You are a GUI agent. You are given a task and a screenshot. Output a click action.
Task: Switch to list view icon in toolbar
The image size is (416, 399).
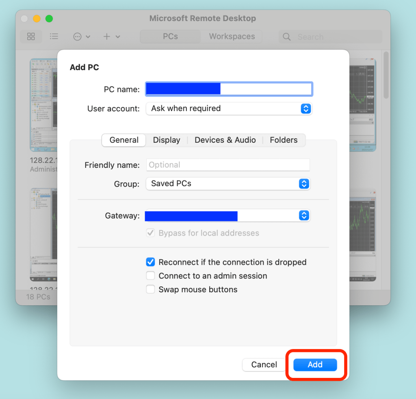pos(54,36)
